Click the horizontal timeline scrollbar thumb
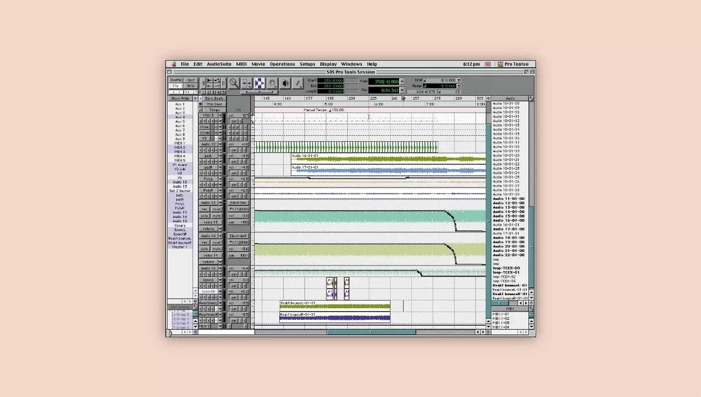The width and height of the screenshot is (701, 397). pyautogui.click(x=371, y=332)
